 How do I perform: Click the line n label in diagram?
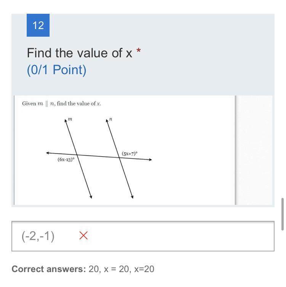click(111, 119)
